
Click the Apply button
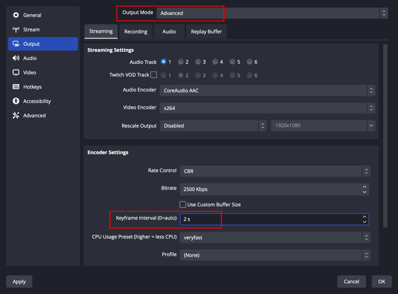pyautogui.click(x=19, y=282)
